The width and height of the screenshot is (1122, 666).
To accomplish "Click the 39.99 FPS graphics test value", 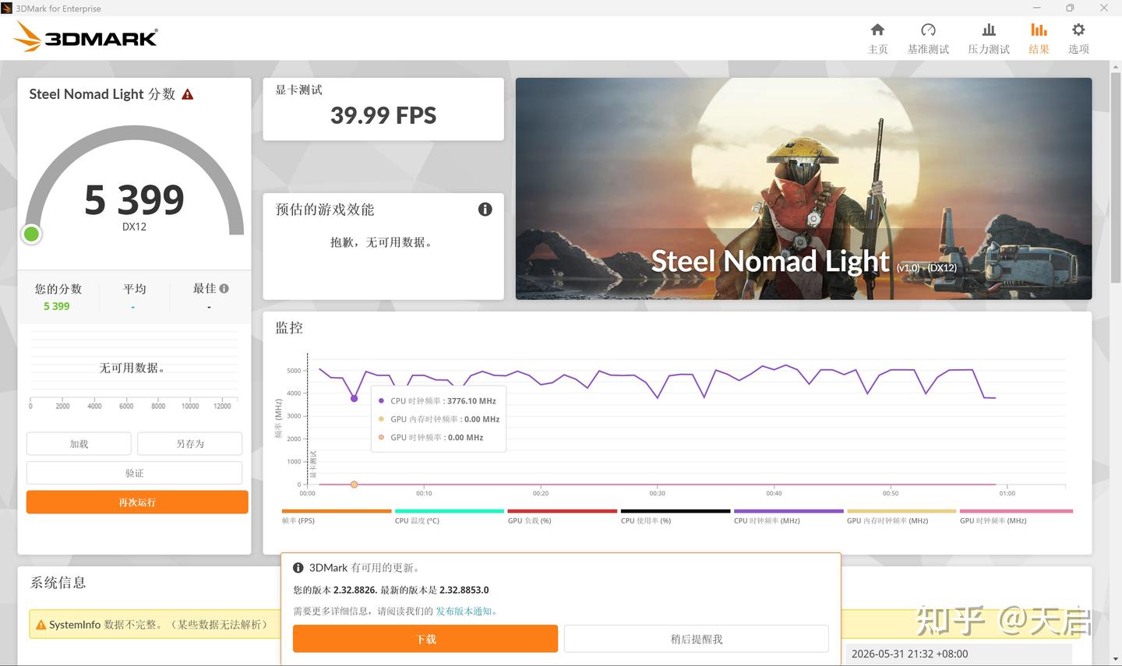I will pos(383,115).
